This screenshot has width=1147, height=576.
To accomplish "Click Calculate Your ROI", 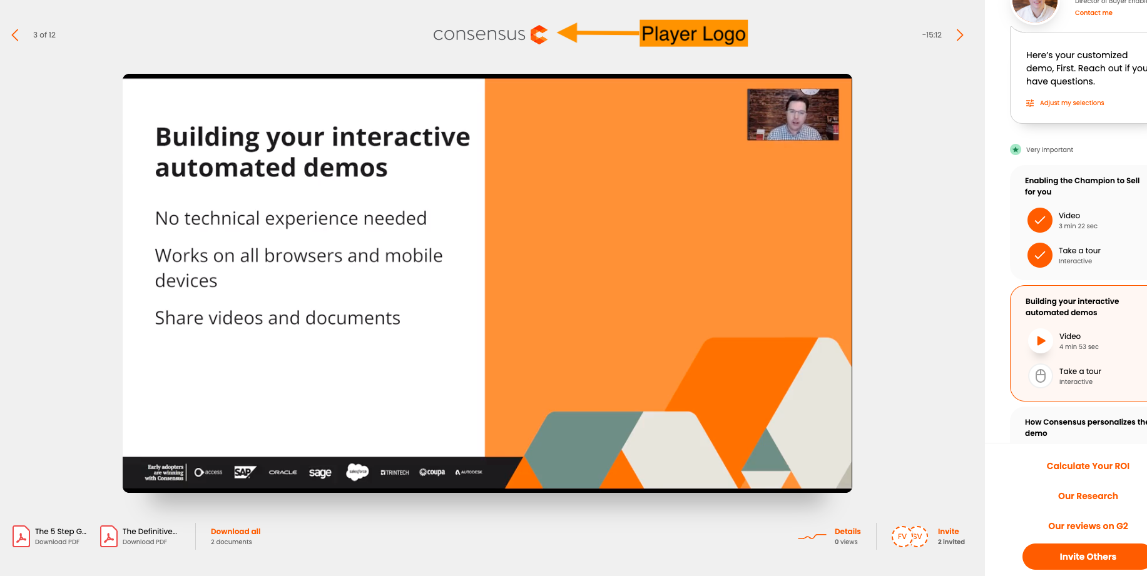I will pos(1088,466).
